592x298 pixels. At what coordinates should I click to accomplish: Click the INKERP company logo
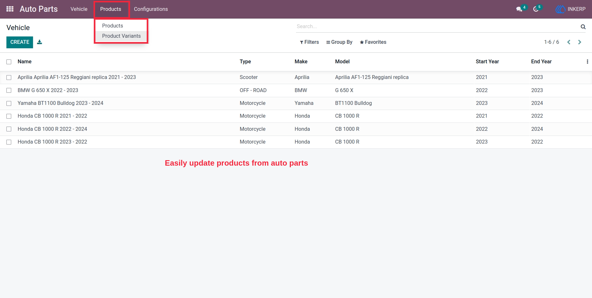point(560,9)
